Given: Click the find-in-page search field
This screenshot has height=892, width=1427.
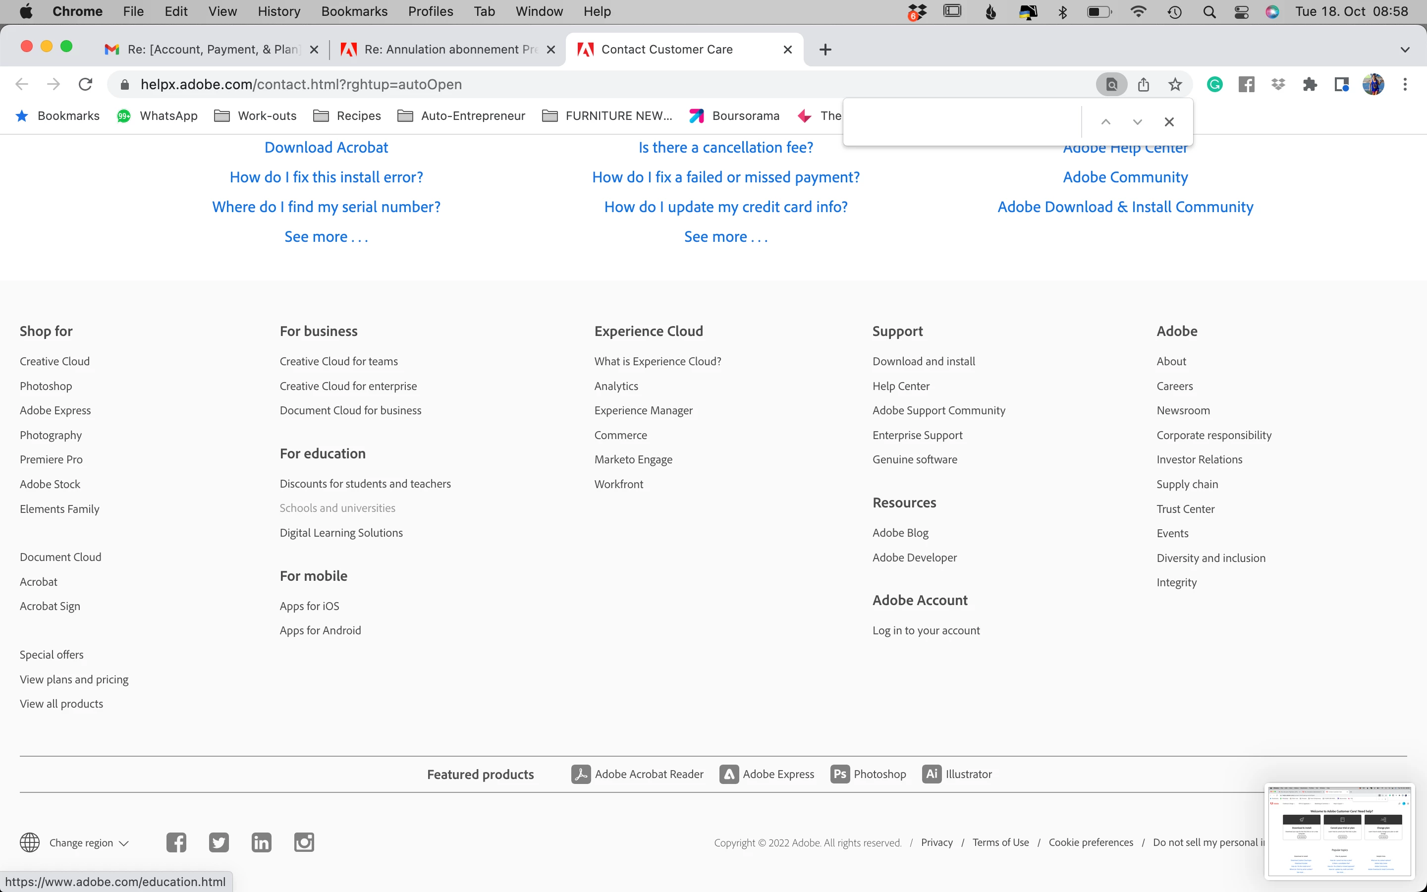Looking at the screenshot, I should (x=964, y=122).
